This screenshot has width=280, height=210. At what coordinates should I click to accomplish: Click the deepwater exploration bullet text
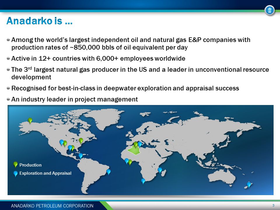coord(125,88)
